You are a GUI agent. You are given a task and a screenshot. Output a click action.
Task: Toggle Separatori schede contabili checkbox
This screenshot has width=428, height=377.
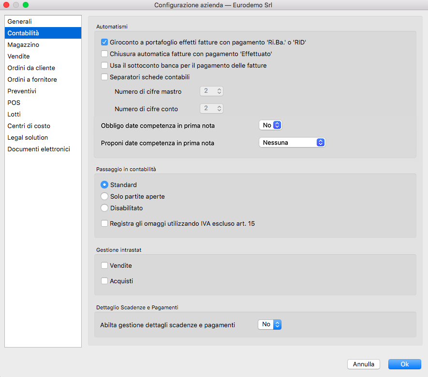click(x=104, y=77)
